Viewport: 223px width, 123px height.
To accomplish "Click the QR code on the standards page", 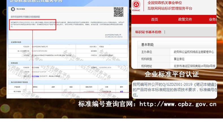I will [119, 12].
